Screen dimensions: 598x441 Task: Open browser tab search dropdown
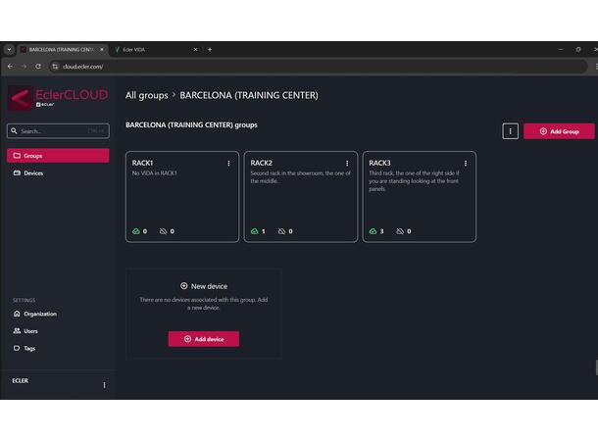click(x=9, y=50)
